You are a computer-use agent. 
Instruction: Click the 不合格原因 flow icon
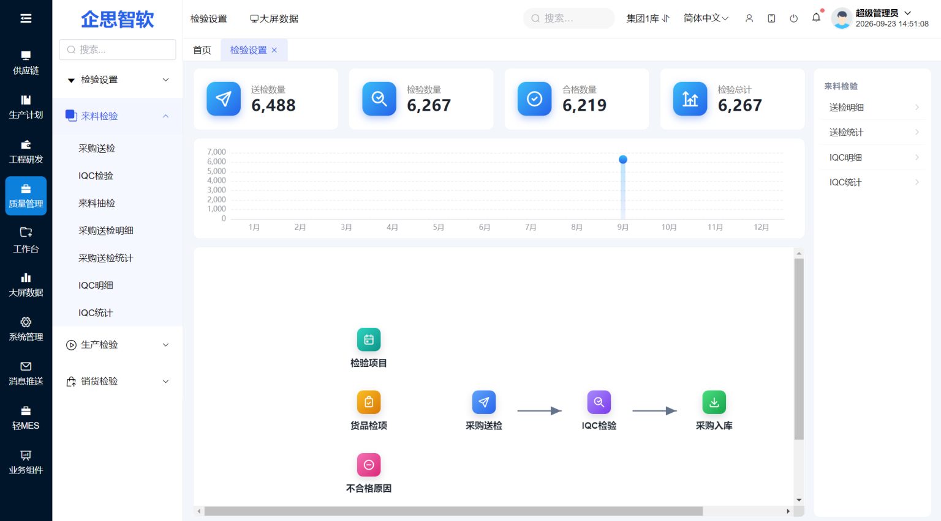coord(369,465)
